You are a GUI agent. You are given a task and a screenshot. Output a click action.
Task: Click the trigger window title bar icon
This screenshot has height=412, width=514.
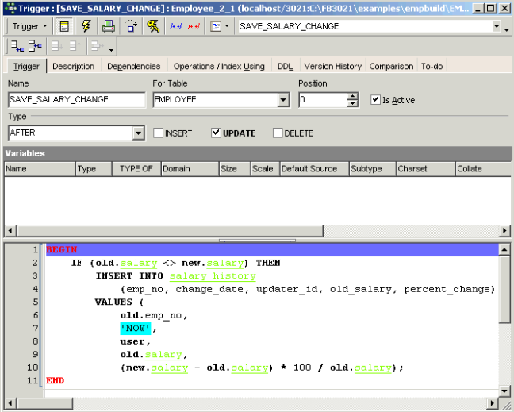10,8
